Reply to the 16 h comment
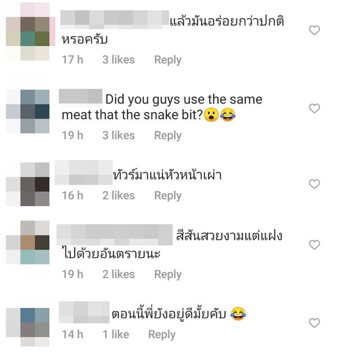 (x=168, y=196)
